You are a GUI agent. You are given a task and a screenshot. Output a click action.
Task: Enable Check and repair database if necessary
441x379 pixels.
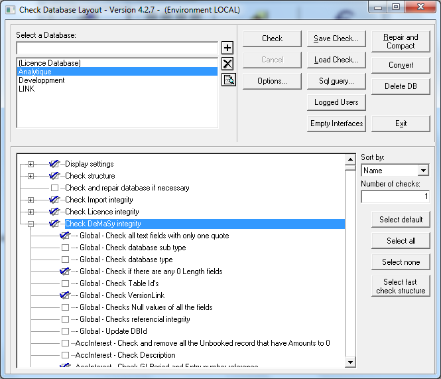(54, 188)
